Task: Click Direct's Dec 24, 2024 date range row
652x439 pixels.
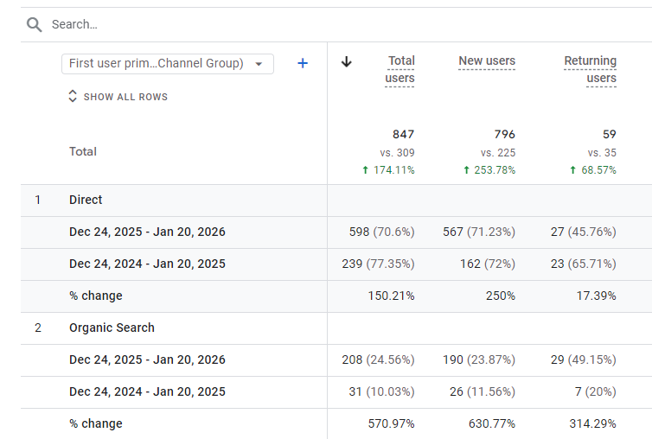Action: (336, 264)
